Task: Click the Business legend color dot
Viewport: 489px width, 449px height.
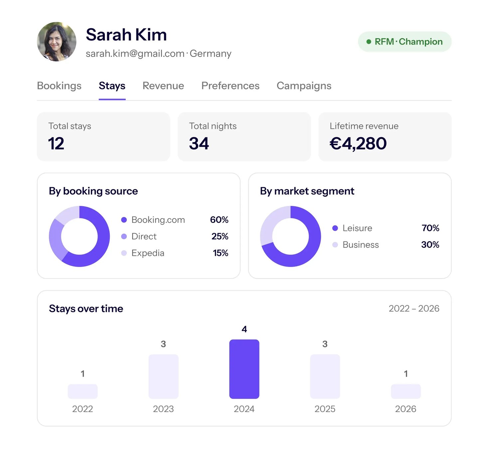Action: coord(335,245)
